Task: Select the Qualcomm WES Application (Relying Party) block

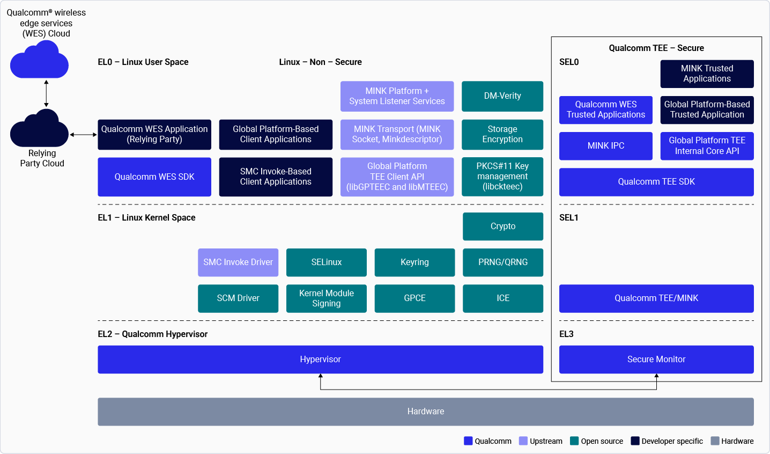Action: pos(154,134)
